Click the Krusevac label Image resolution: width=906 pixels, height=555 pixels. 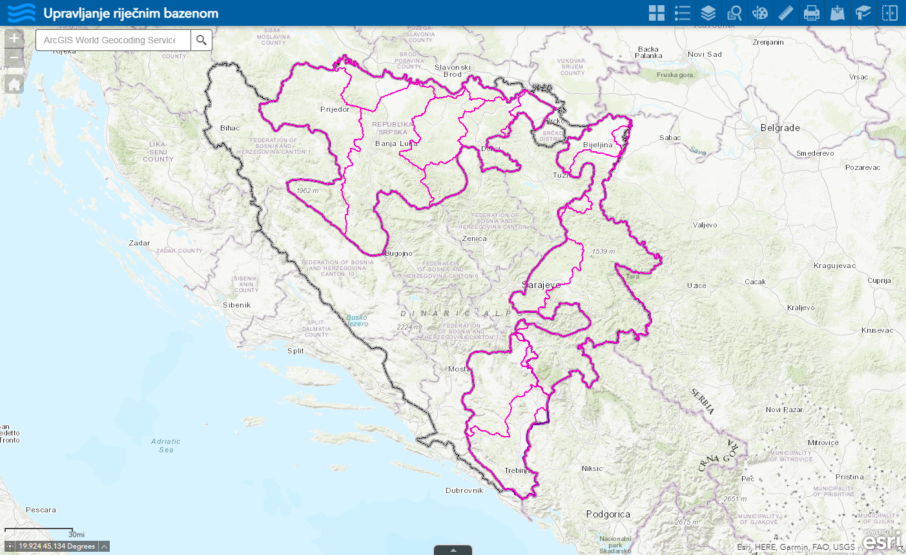click(x=878, y=330)
